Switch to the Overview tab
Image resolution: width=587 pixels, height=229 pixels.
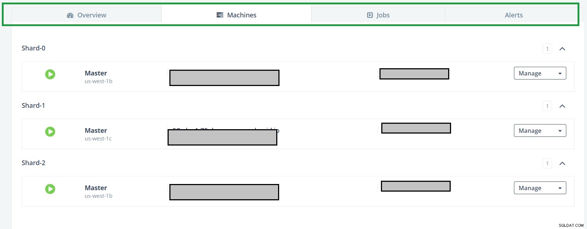pos(87,15)
